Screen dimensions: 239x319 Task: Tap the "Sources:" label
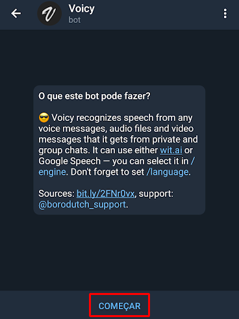[x=57, y=194]
